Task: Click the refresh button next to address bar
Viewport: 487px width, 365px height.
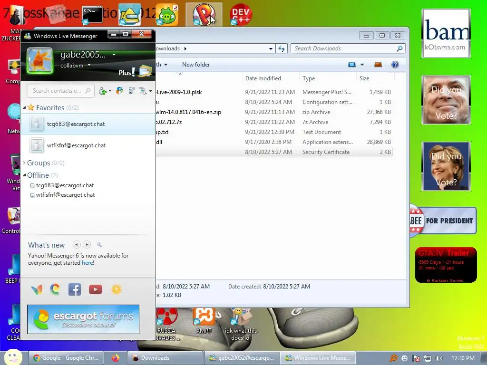Action: (x=282, y=49)
